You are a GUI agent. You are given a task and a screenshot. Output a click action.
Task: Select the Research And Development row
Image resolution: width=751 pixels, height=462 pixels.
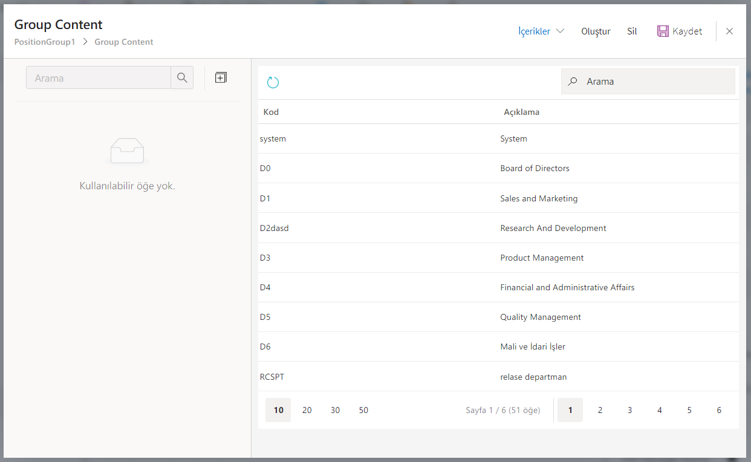(x=553, y=228)
